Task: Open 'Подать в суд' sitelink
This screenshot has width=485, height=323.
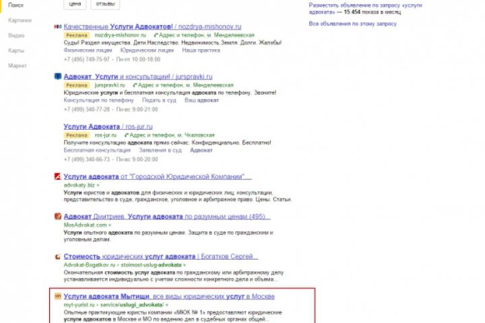Action: point(159,100)
